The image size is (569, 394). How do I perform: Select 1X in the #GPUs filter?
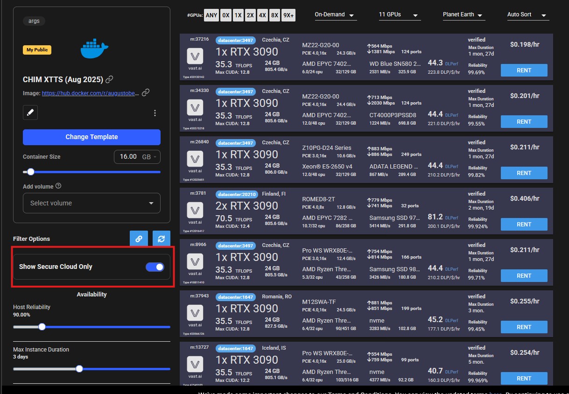pos(238,15)
